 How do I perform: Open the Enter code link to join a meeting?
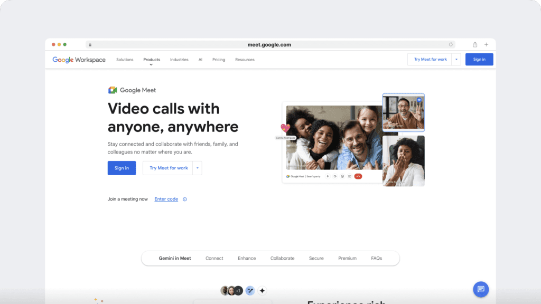[x=166, y=199]
